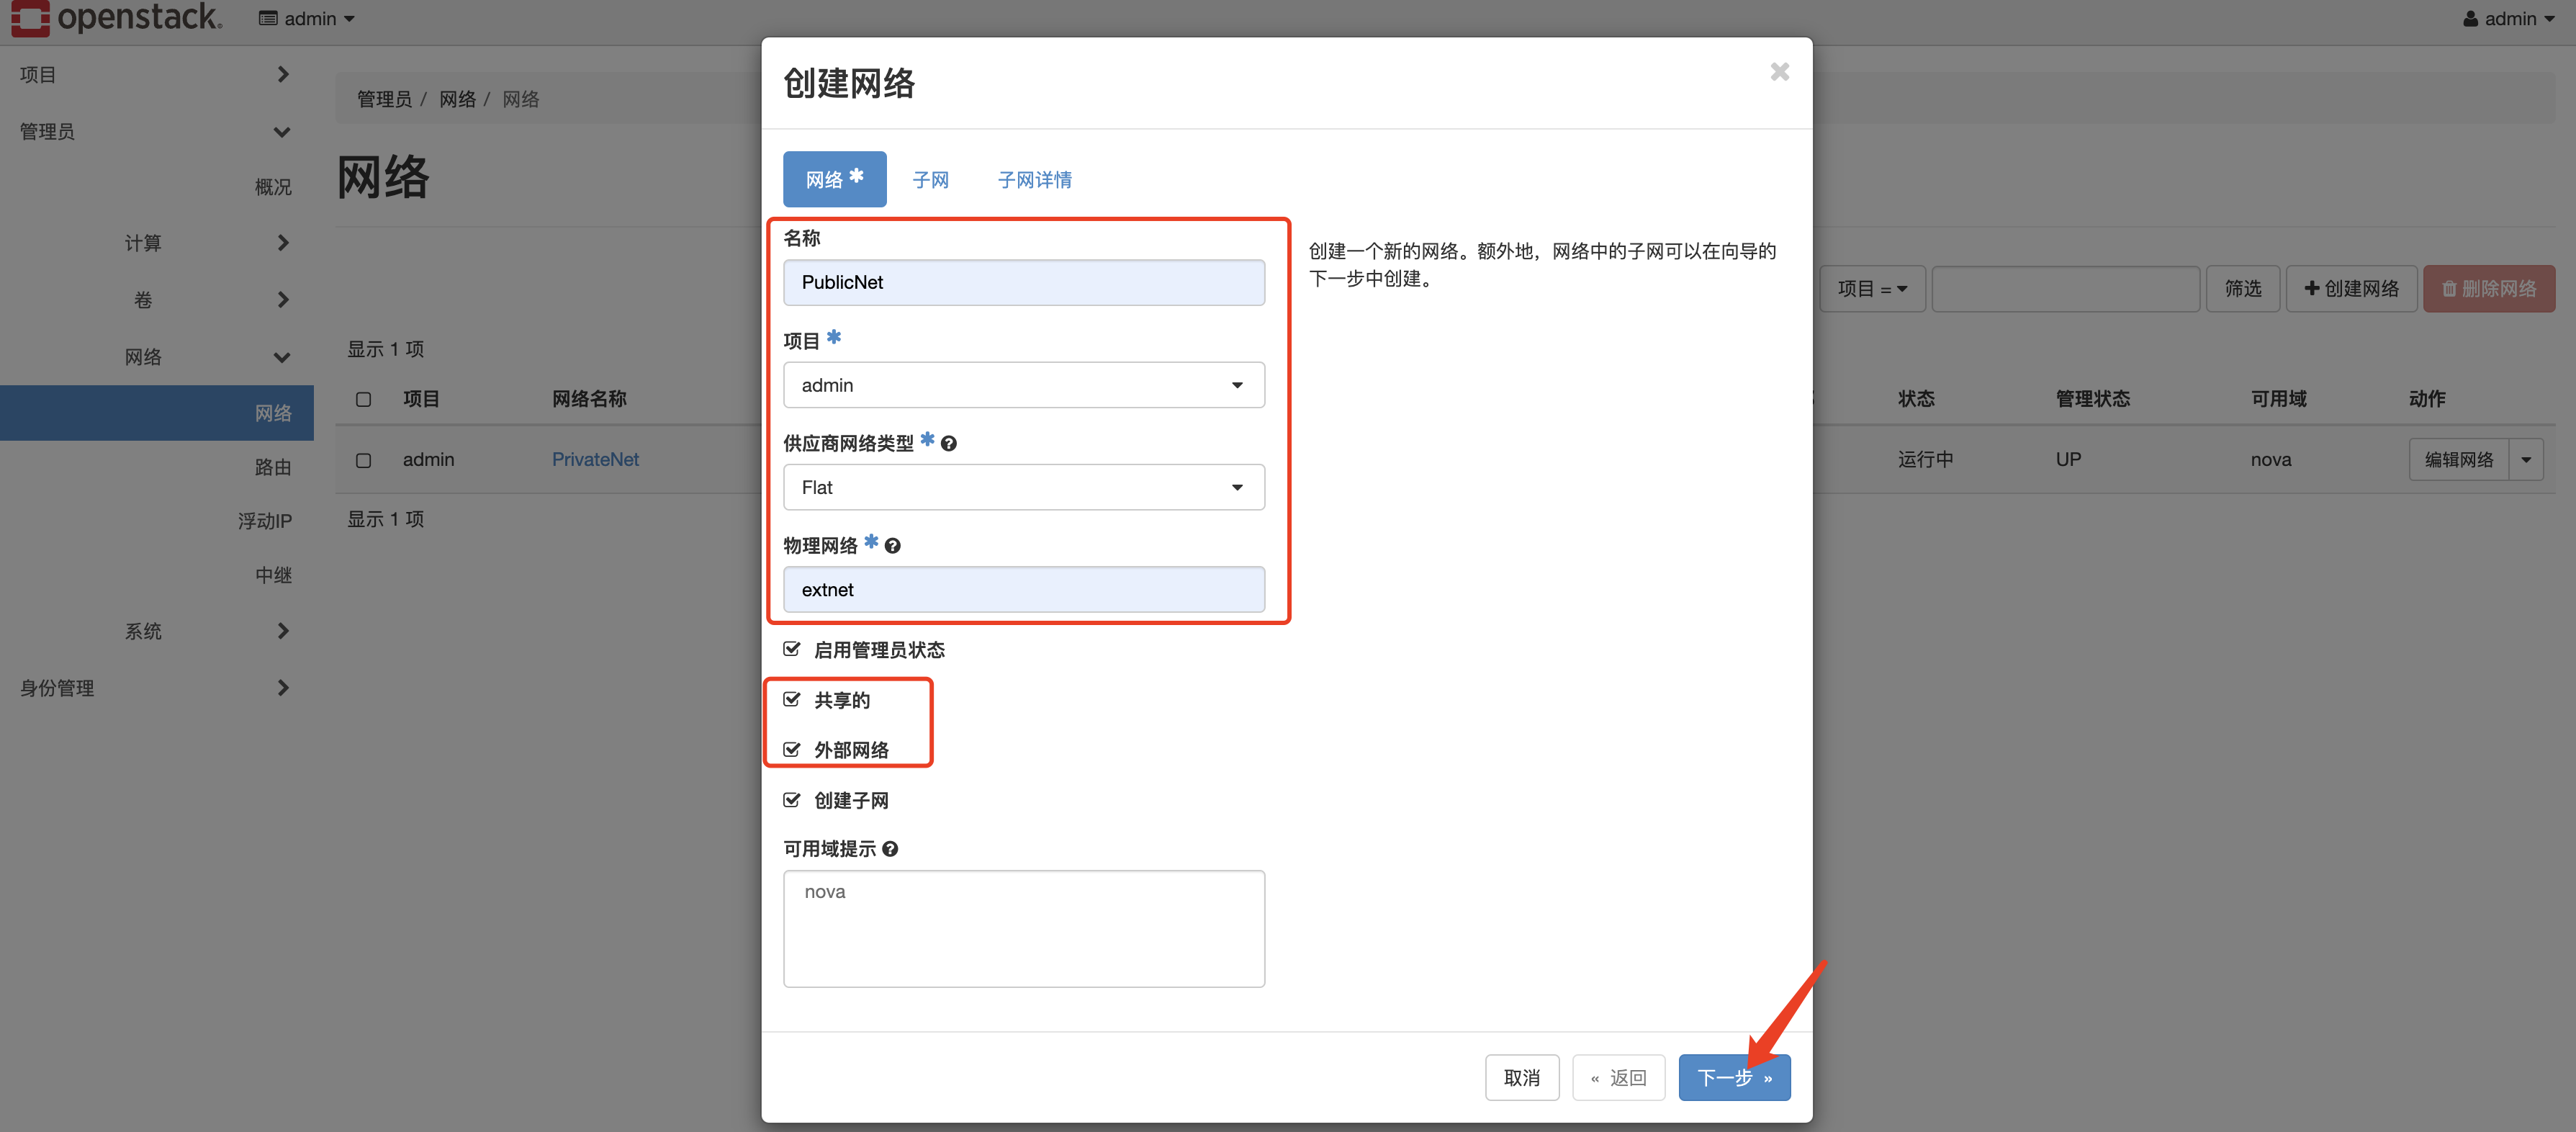Open the 编辑网络 action dropdown arrow
The image size is (2576, 1132).
tap(2528, 459)
